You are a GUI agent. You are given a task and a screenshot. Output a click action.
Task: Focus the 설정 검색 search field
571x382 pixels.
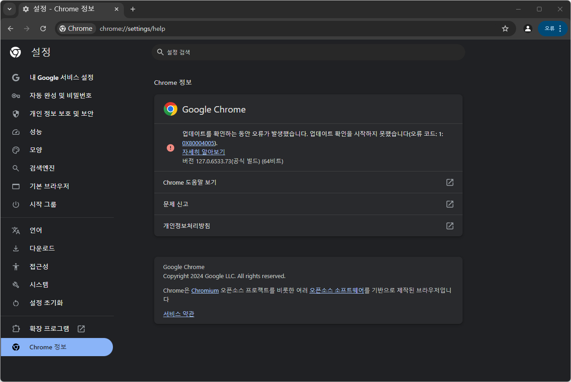click(x=308, y=52)
